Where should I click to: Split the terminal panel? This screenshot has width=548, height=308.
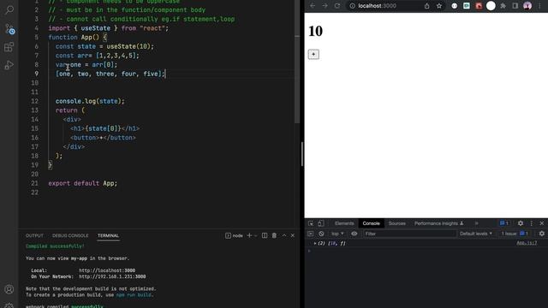pos(265,236)
